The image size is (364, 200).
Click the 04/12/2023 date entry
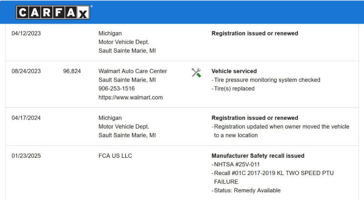26,34
